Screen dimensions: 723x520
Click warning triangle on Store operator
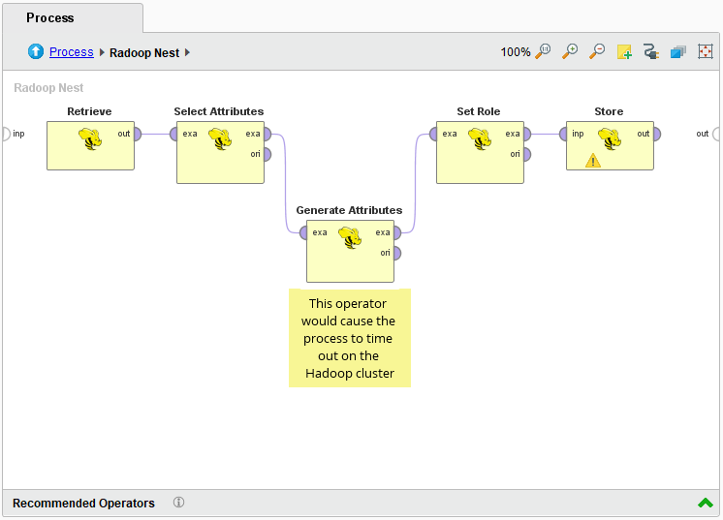point(593,160)
